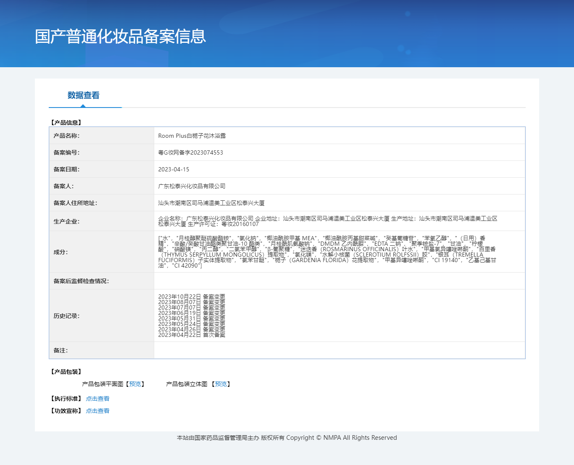Click the 备案编号 value 粤G妆网备字2023074553
Viewport: 574px width, 465px height.
coord(190,152)
